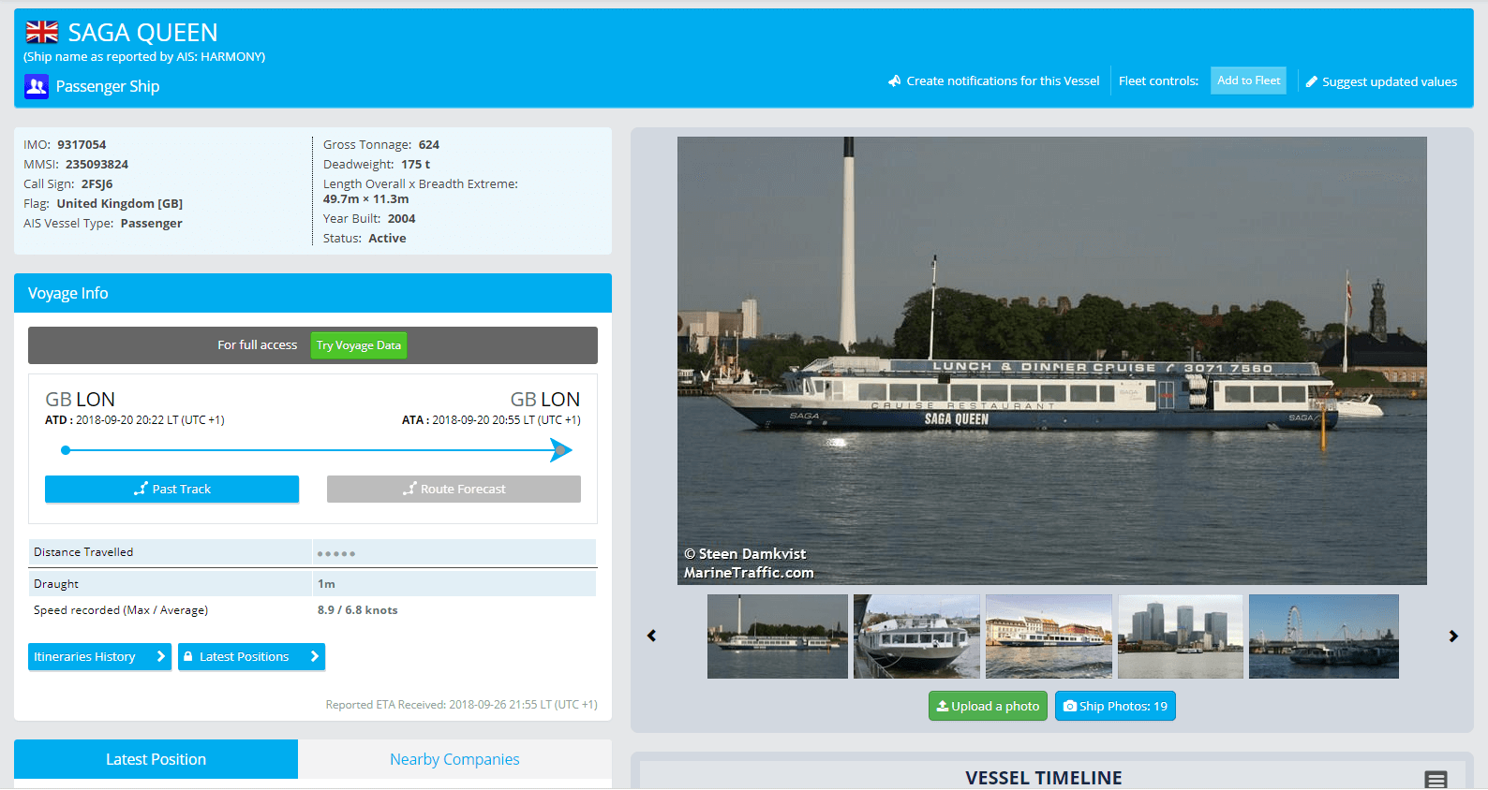Click the Passenger Ship type icon
This screenshot has height=790, width=1488.
(x=37, y=87)
